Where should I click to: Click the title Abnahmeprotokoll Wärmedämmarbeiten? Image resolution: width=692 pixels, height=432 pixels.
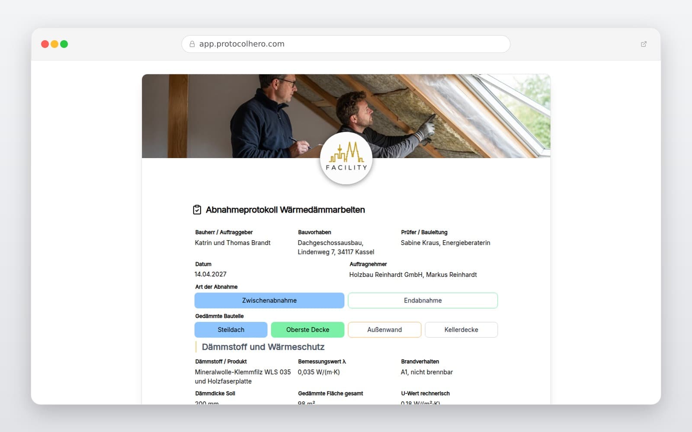285,210
